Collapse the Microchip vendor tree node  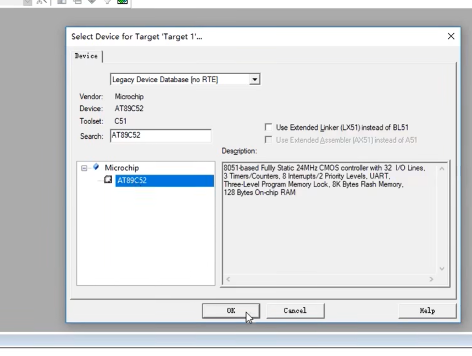tap(84, 168)
